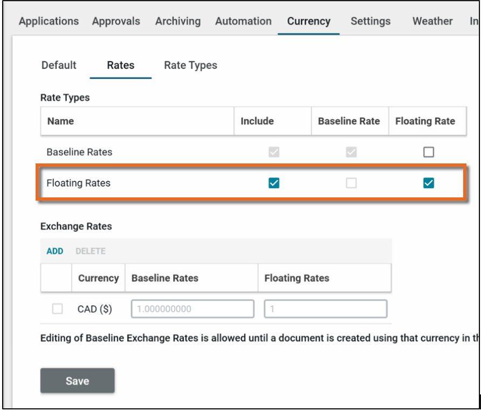Open the Settings tab
Viewport: 481px width, 411px height.
[x=370, y=22]
